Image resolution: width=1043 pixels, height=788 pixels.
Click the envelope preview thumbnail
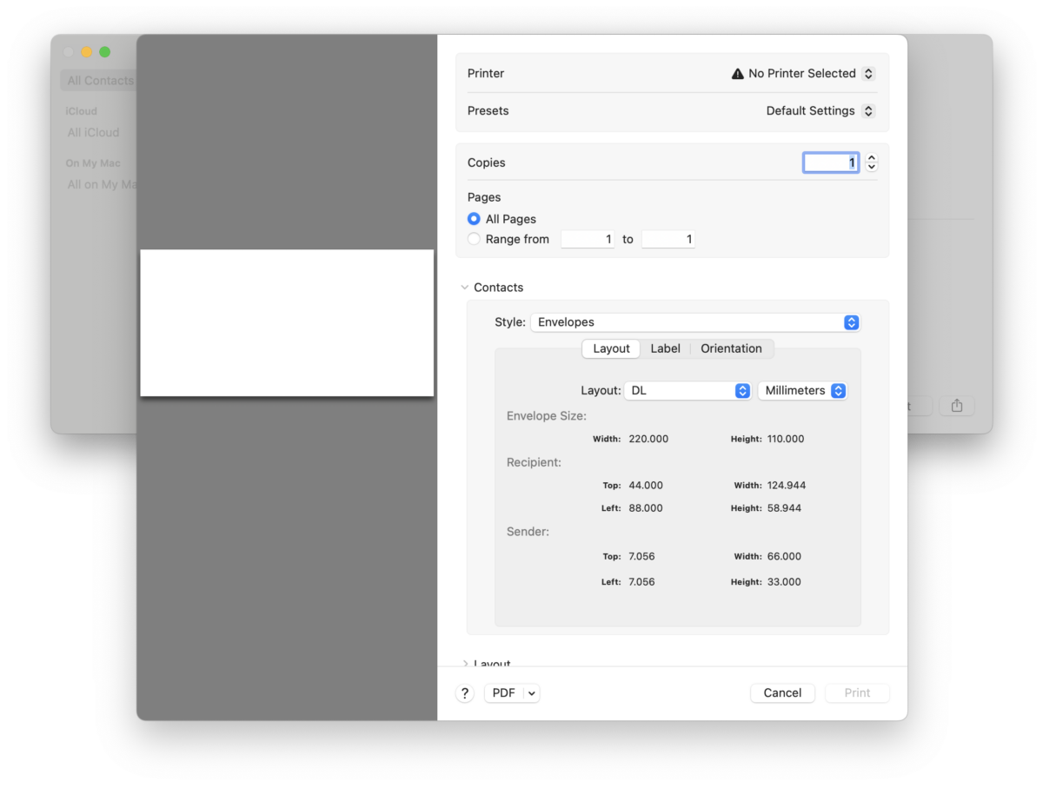tap(287, 323)
